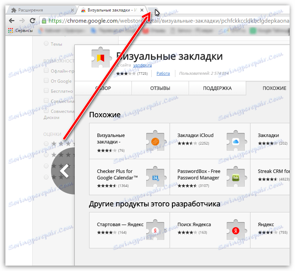Check the Совместимые с Диском checkbox
Screen dimensions: 295x271
click(x=46, y=111)
